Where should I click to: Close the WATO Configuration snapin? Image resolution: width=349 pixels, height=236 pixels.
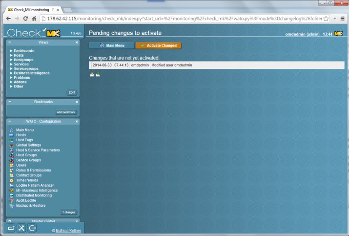point(77,122)
